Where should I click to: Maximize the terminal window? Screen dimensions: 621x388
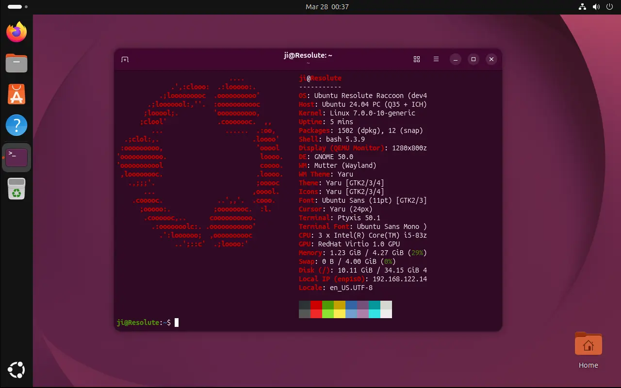click(x=473, y=59)
